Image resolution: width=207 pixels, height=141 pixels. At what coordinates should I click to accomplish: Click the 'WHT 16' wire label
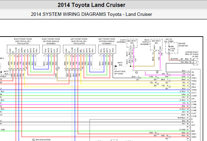pos(185,115)
